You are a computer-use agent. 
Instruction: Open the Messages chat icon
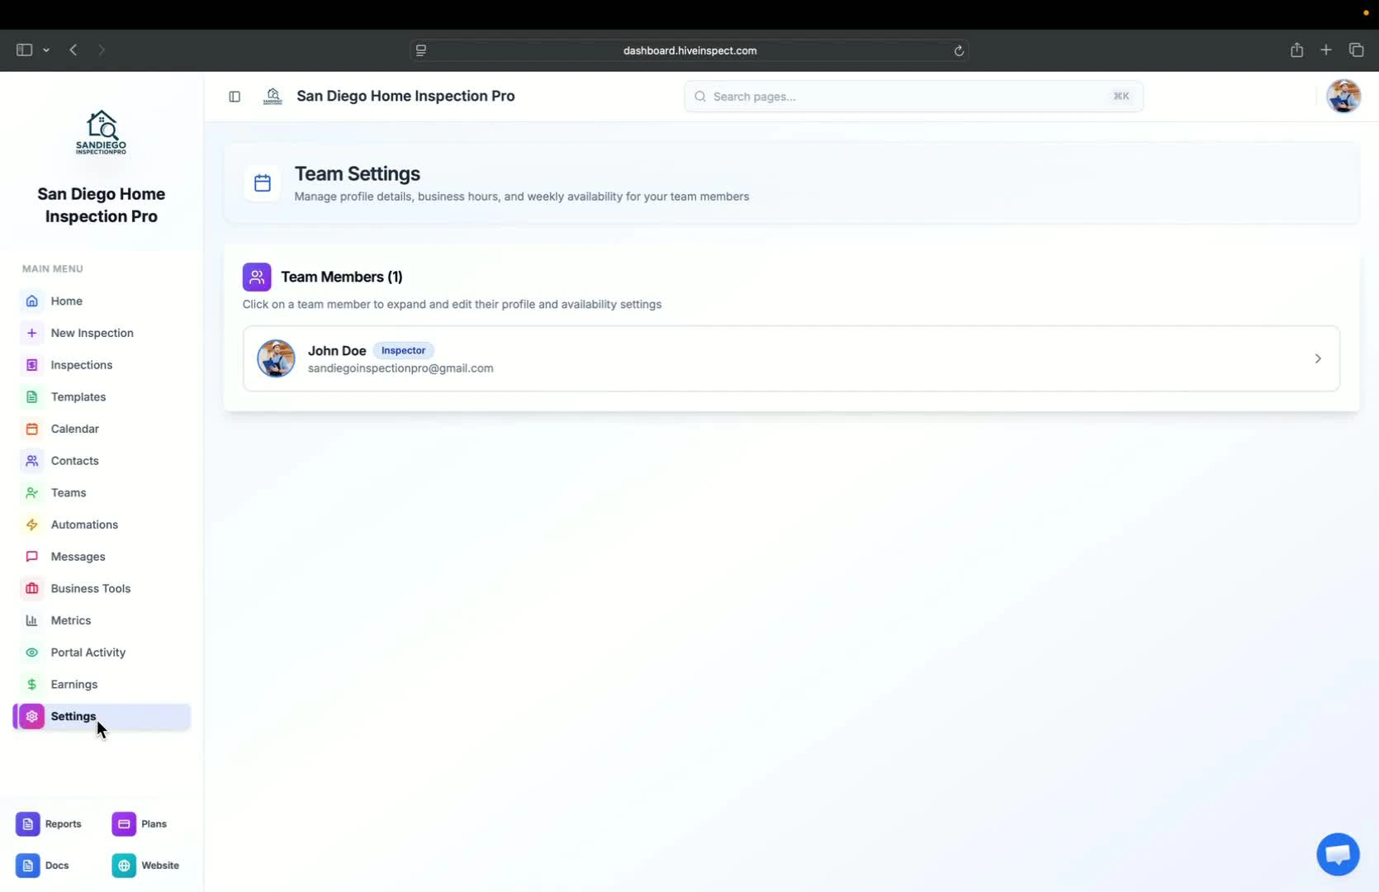coord(31,557)
